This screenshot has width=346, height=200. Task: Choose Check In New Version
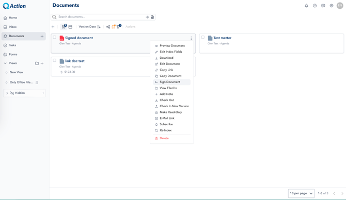click(171, 106)
